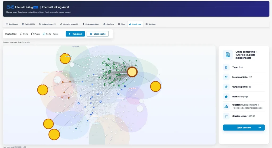The image size is (272, 148).
Task: Click the Outgoing links icon
Action: point(226,87)
